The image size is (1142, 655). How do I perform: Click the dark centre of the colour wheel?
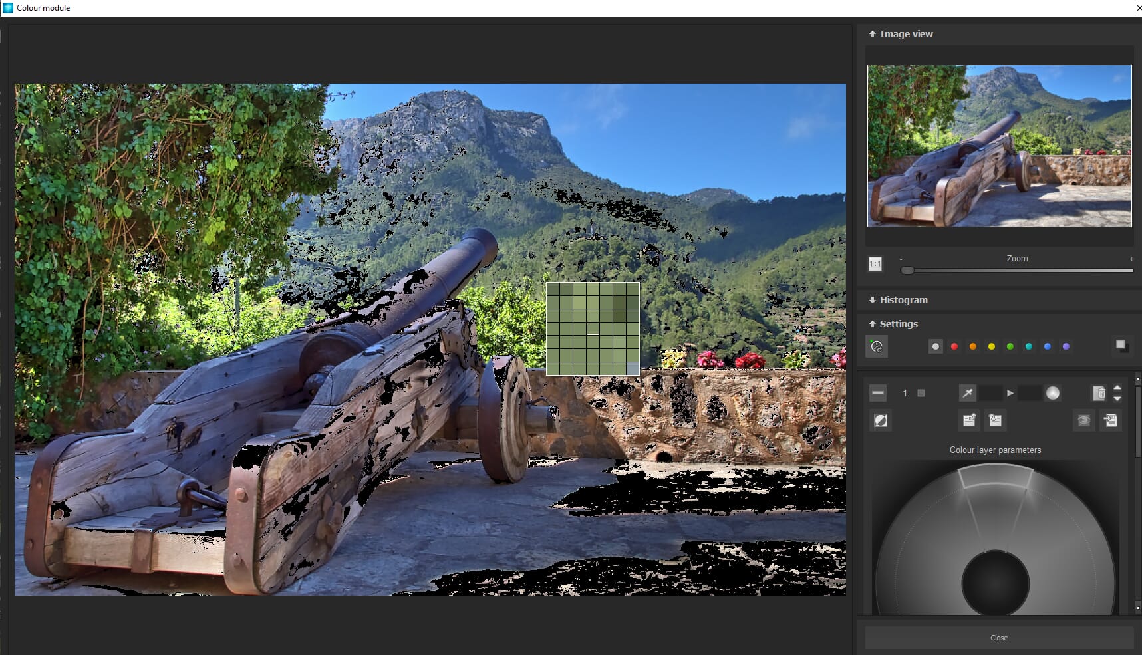coord(996,584)
